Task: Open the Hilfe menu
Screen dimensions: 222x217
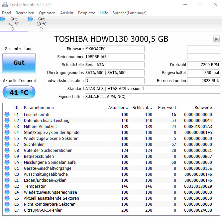Action: 104,13
